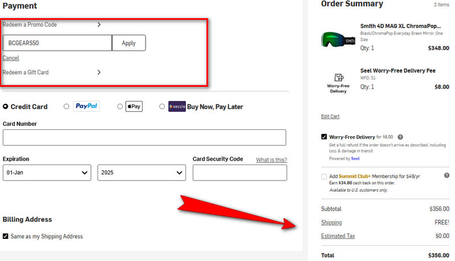The height and width of the screenshot is (261, 455).
Task: Click the Summit Club membership help icon
Action: pyautogui.click(x=446, y=176)
